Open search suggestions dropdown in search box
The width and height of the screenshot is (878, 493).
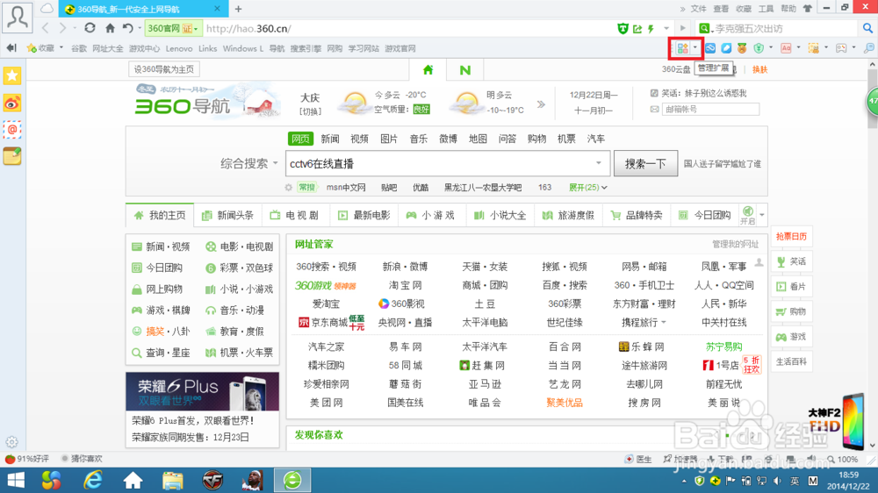coord(599,163)
